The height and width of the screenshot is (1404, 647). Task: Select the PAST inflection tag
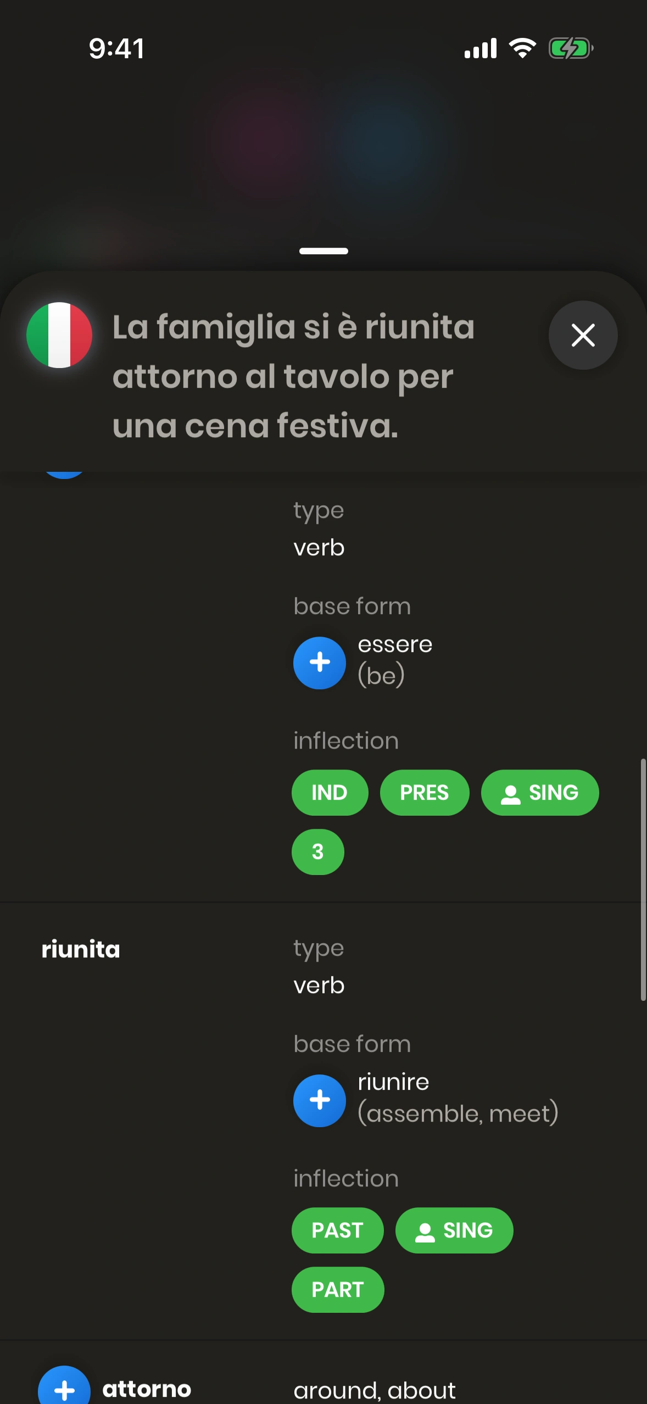click(x=337, y=1230)
